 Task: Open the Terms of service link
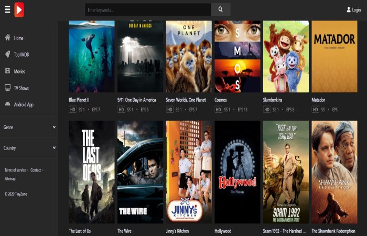pyautogui.click(x=15, y=170)
